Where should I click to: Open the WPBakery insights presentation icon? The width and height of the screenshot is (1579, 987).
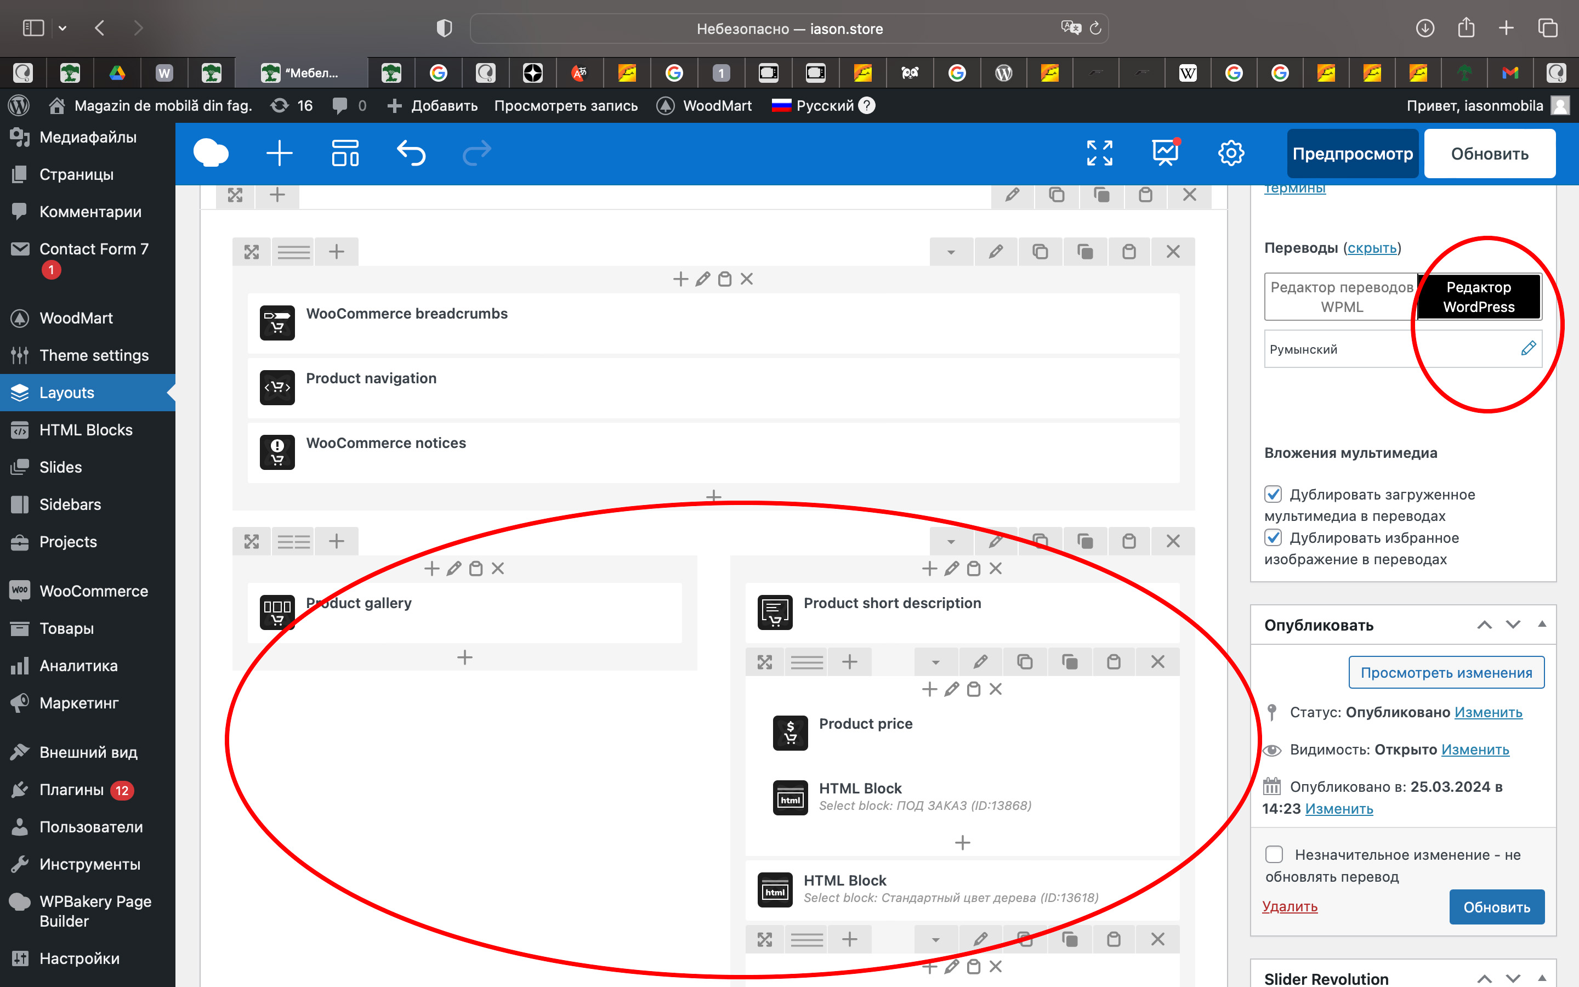(x=1165, y=152)
